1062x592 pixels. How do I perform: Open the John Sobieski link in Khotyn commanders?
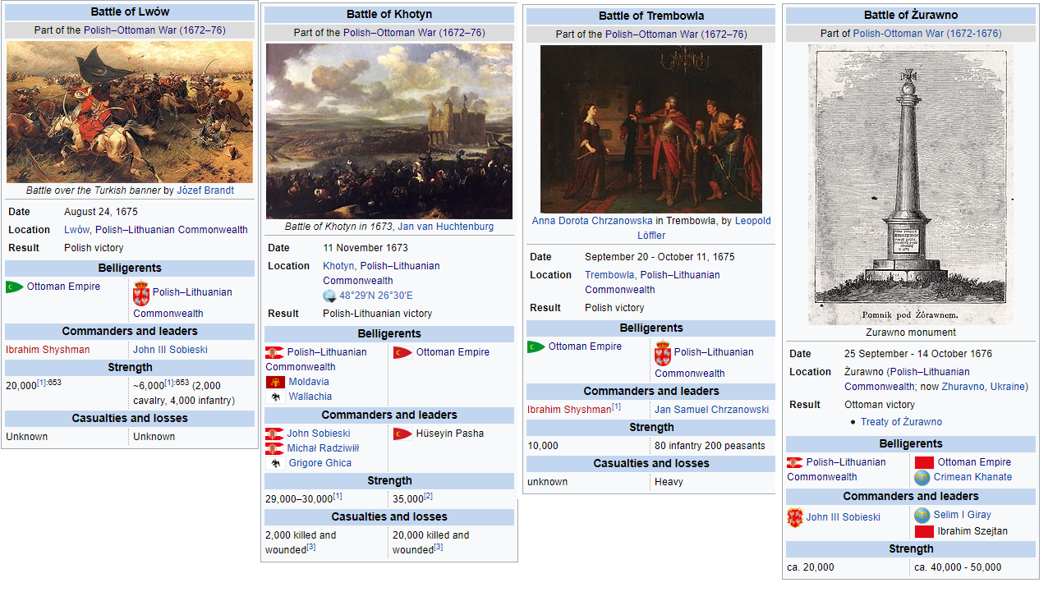point(319,434)
